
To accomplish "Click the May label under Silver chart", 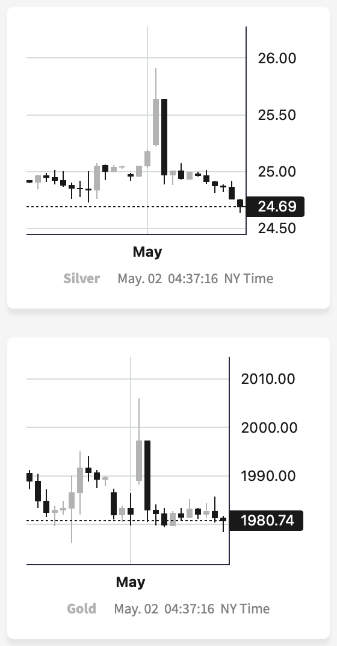I will (x=147, y=251).
